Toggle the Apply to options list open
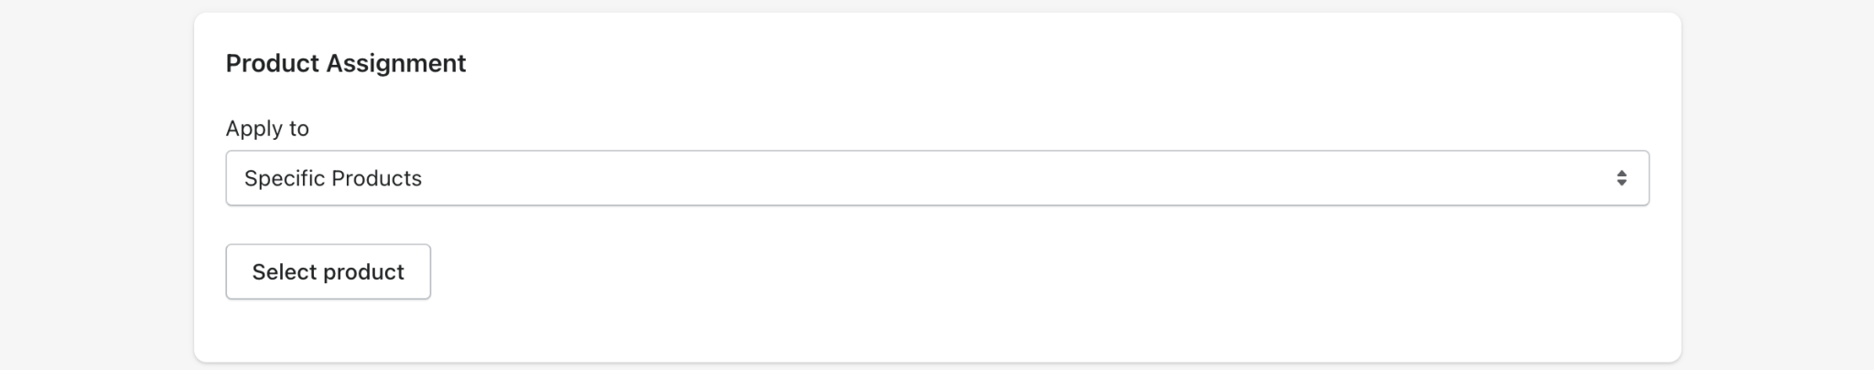Screen dimensions: 1874x370 (936, 178)
